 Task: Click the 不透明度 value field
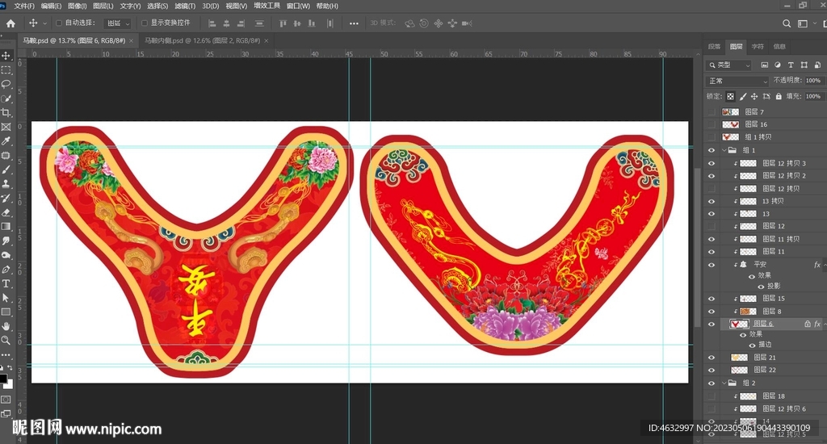tap(813, 81)
